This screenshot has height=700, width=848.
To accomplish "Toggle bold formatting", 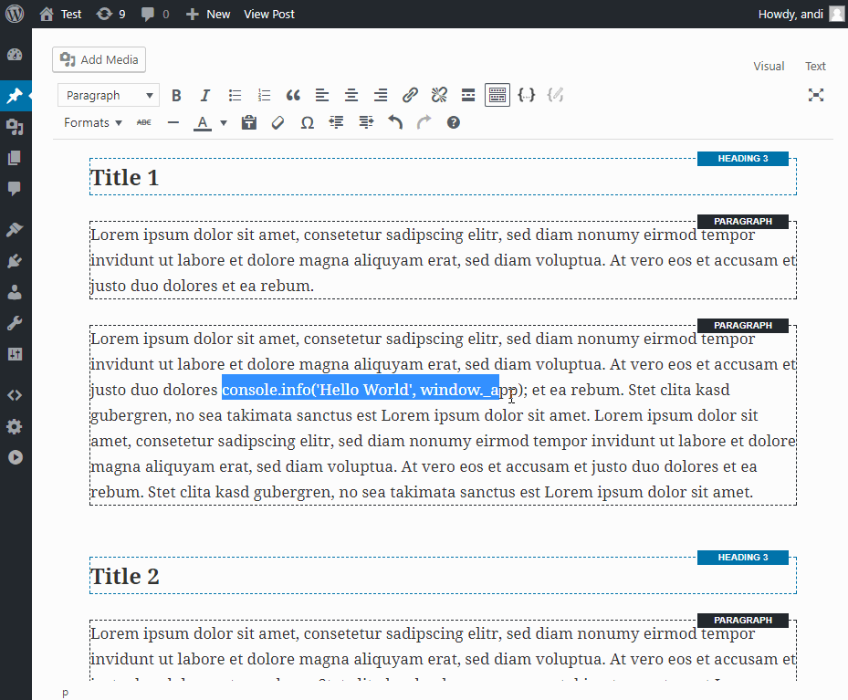I will click(176, 96).
